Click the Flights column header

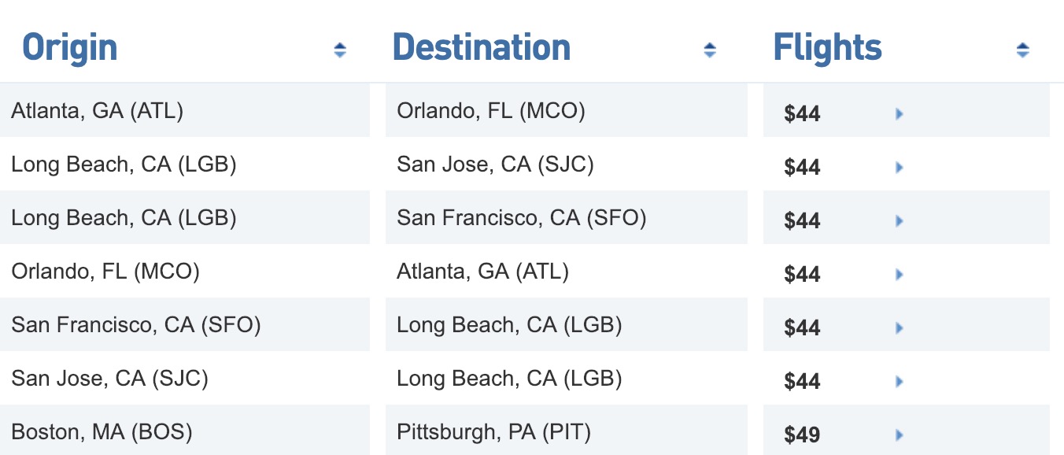click(828, 48)
